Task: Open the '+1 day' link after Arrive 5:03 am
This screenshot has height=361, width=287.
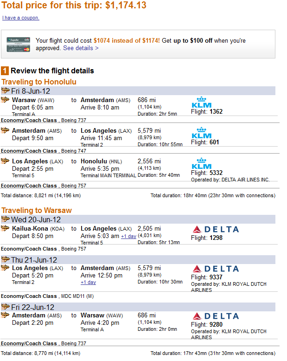Action: [x=129, y=236]
